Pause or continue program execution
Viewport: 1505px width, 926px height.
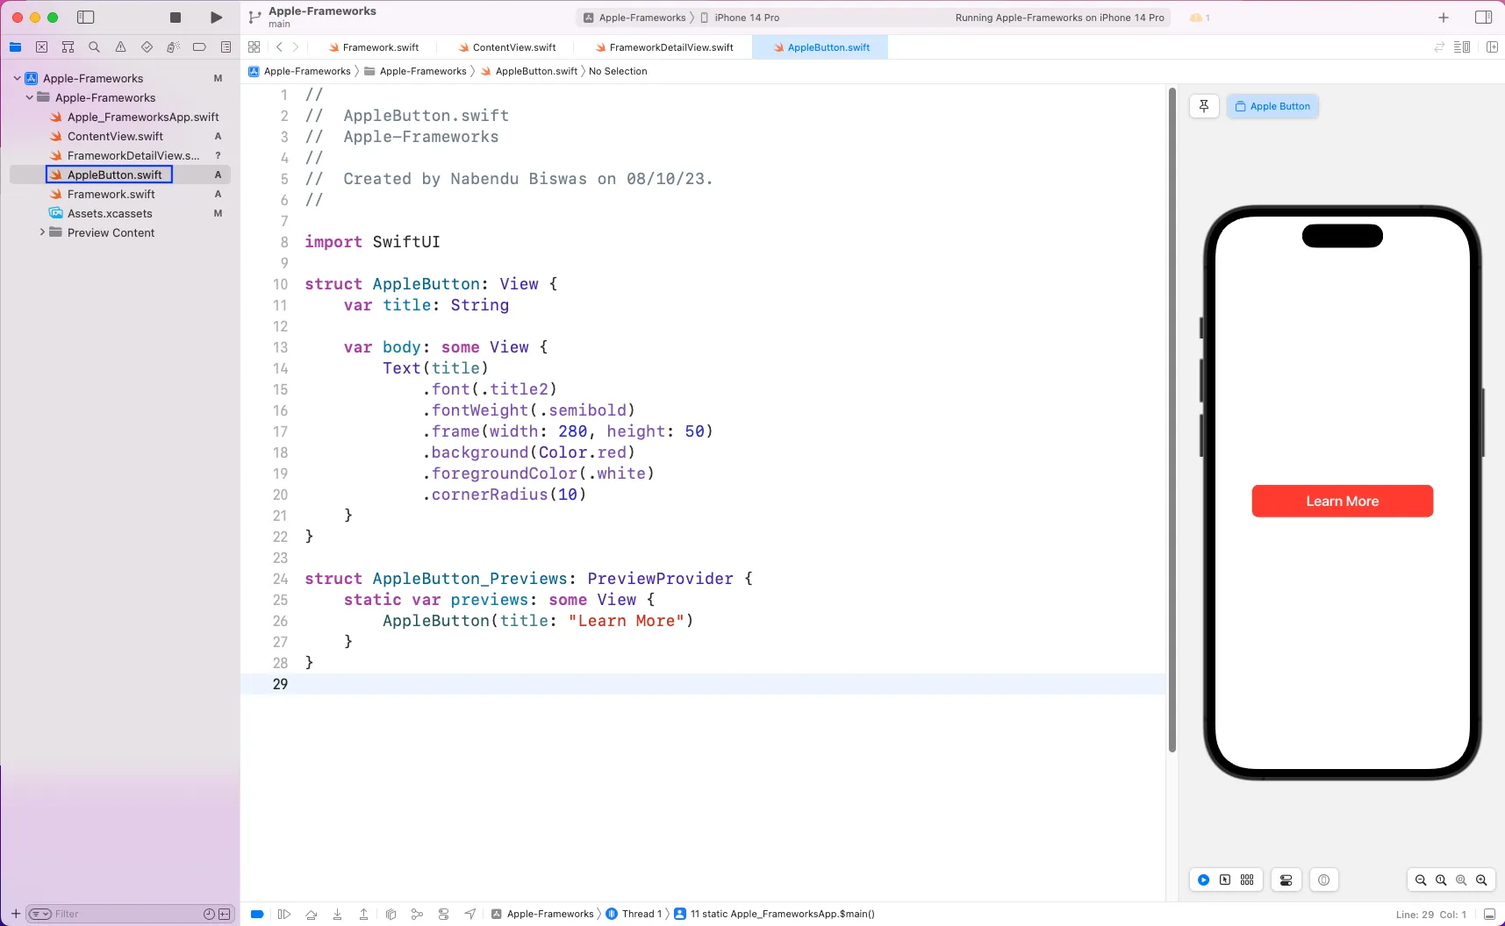(283, 914)
